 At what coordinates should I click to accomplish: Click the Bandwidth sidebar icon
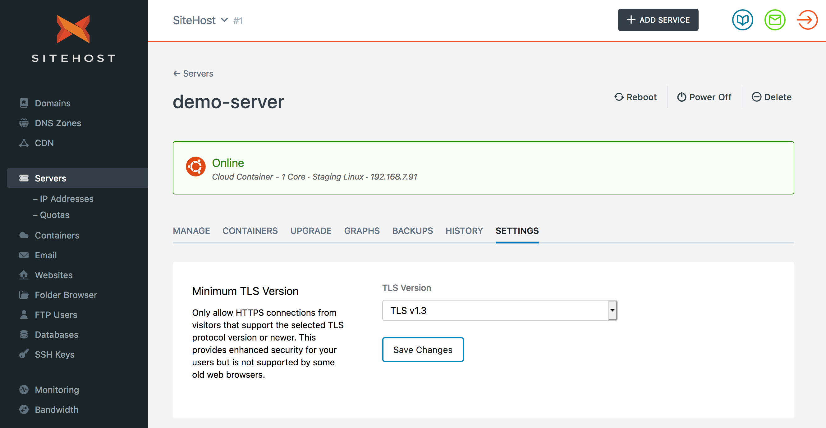pyautogui.click(x=24, y=409)
